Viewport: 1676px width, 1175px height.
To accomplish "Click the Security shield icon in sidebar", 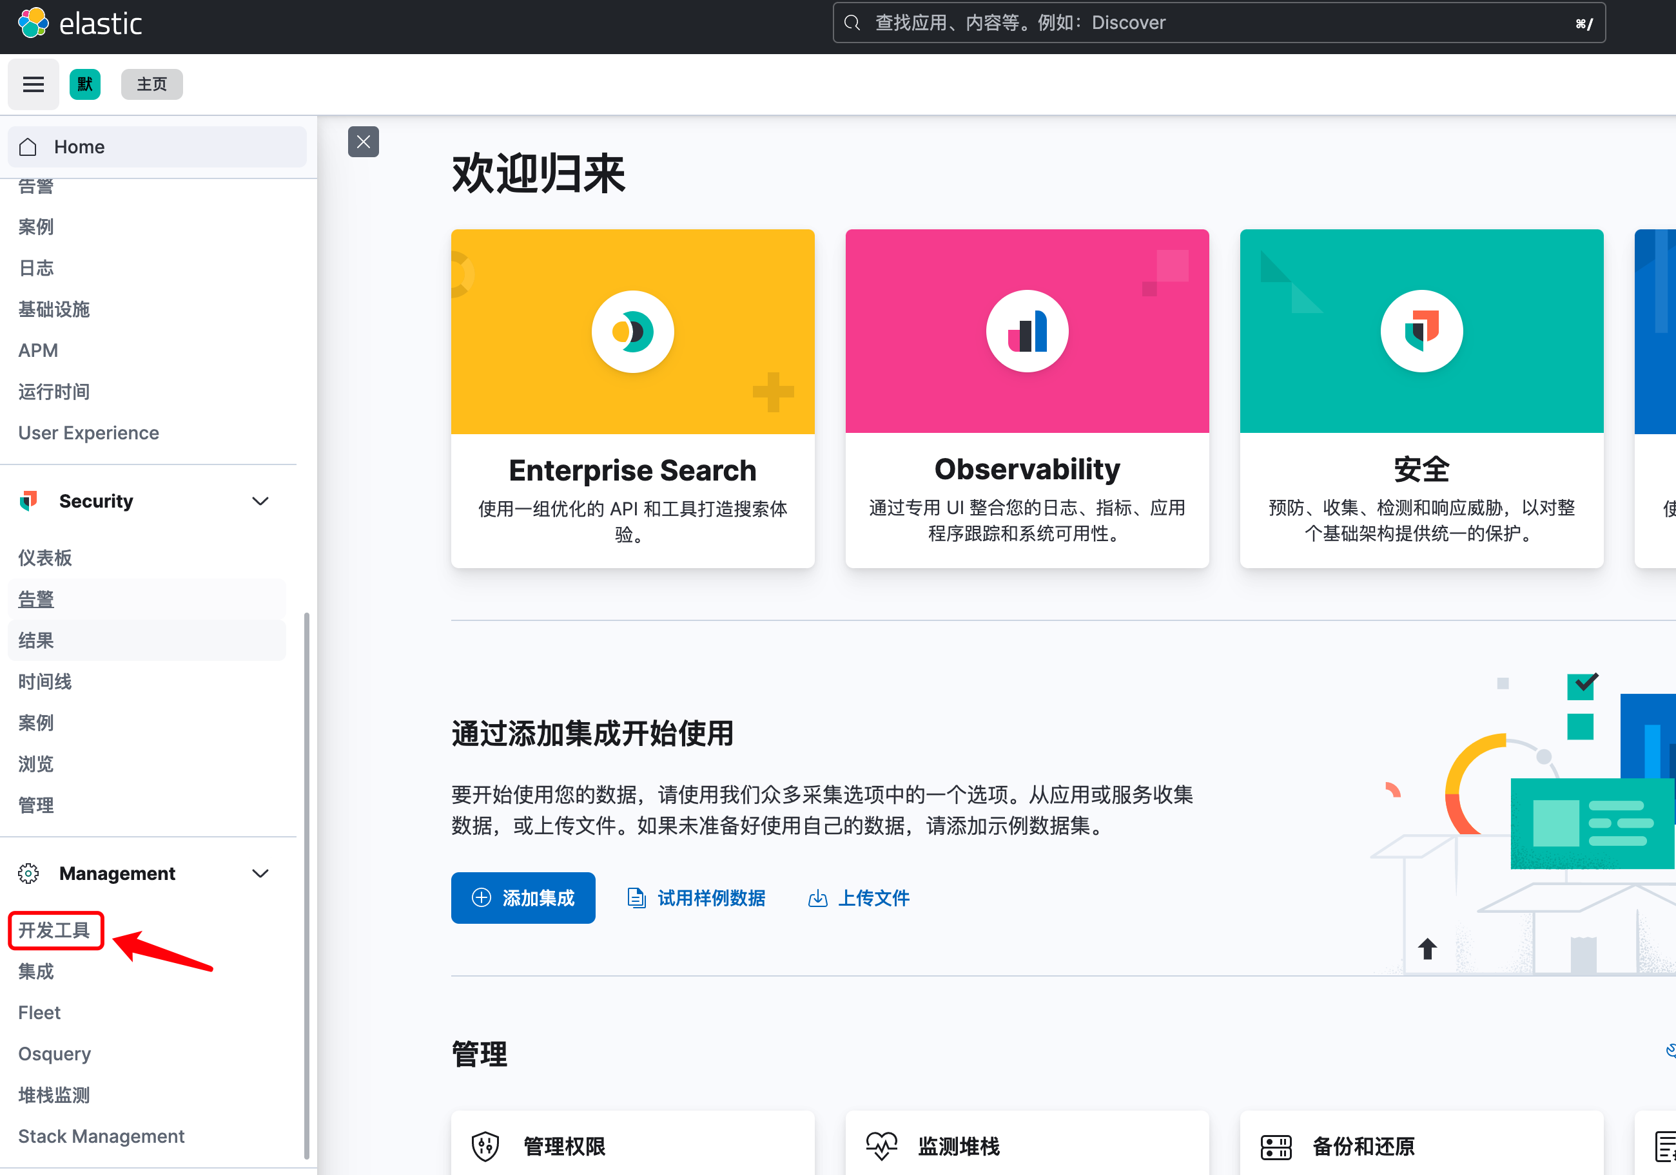I will pyautogui.click(x=28, y=501).
